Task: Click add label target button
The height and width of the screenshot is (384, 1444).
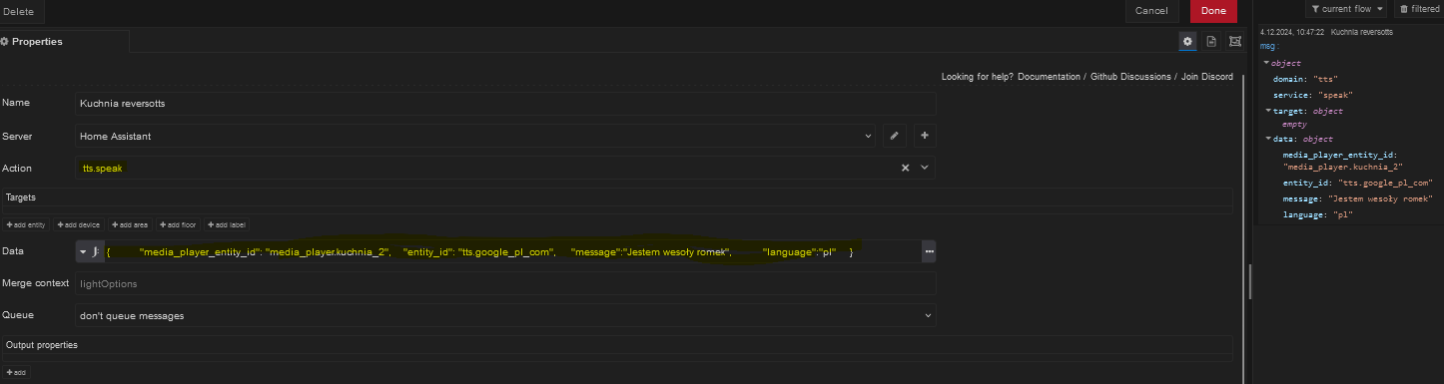Action: [x=227, y=225]
